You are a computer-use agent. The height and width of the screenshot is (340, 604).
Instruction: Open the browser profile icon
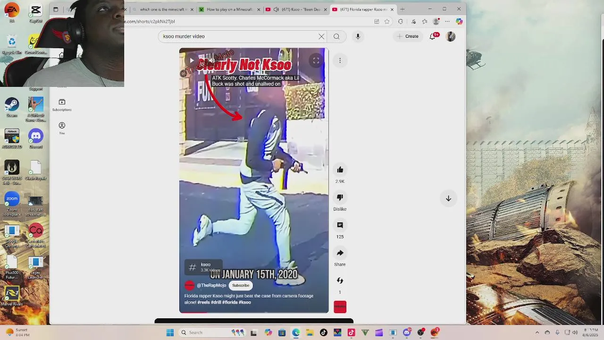tap(436, 21)
